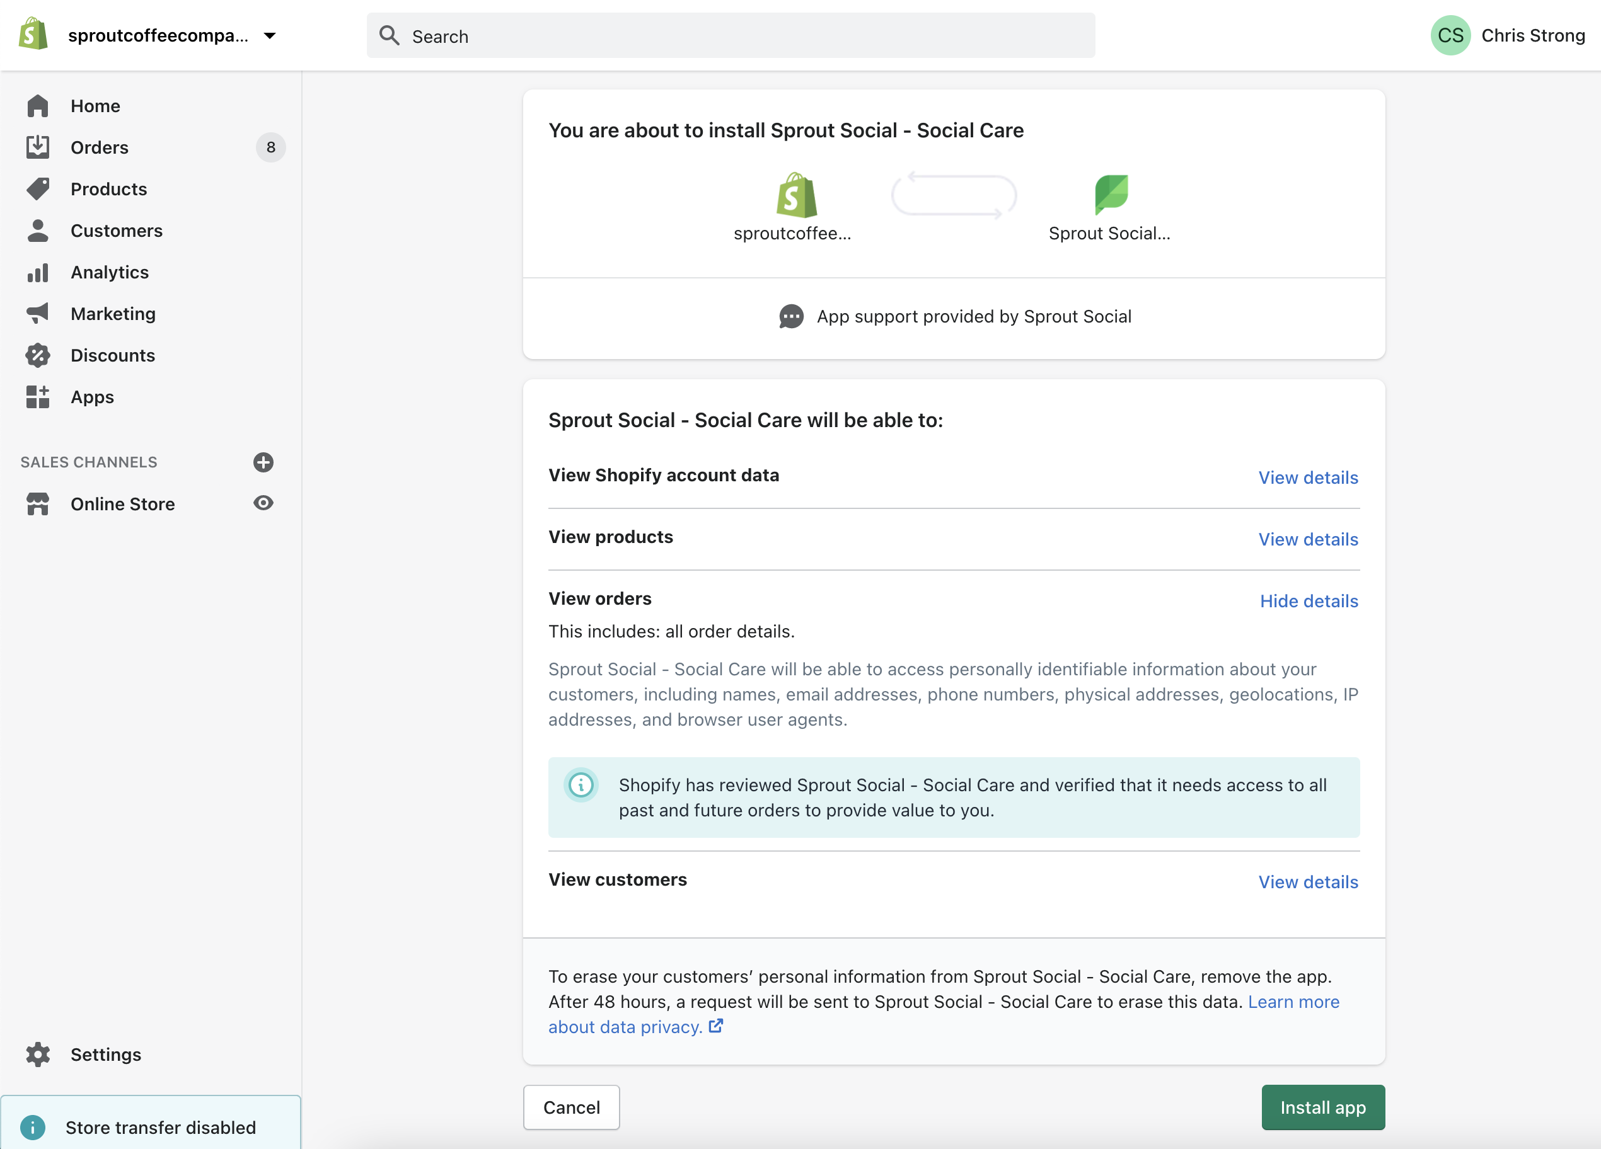Click the Shopify logo in the header
1601x1149 pixels.
tap(33, 35)
